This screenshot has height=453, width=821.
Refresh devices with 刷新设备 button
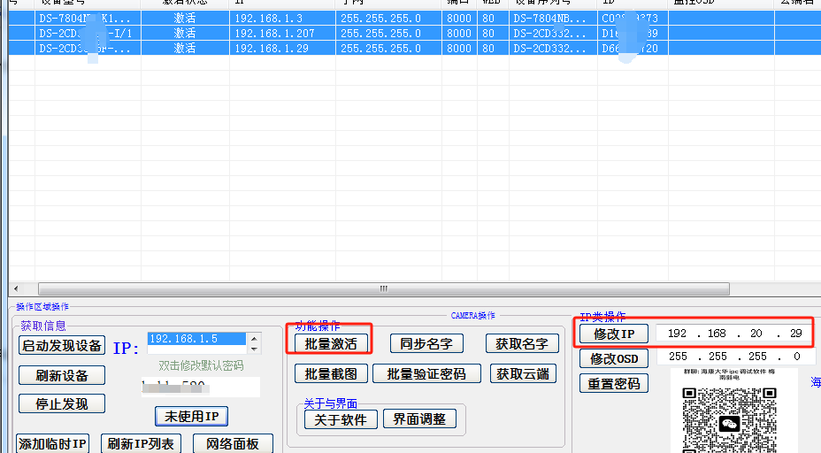62,375
